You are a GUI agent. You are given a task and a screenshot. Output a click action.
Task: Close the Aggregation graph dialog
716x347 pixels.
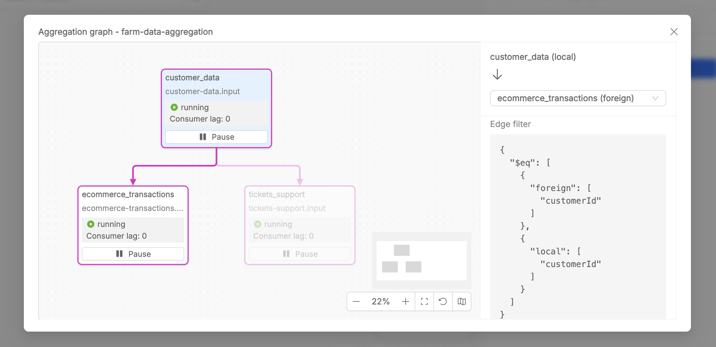click(674, 32)
